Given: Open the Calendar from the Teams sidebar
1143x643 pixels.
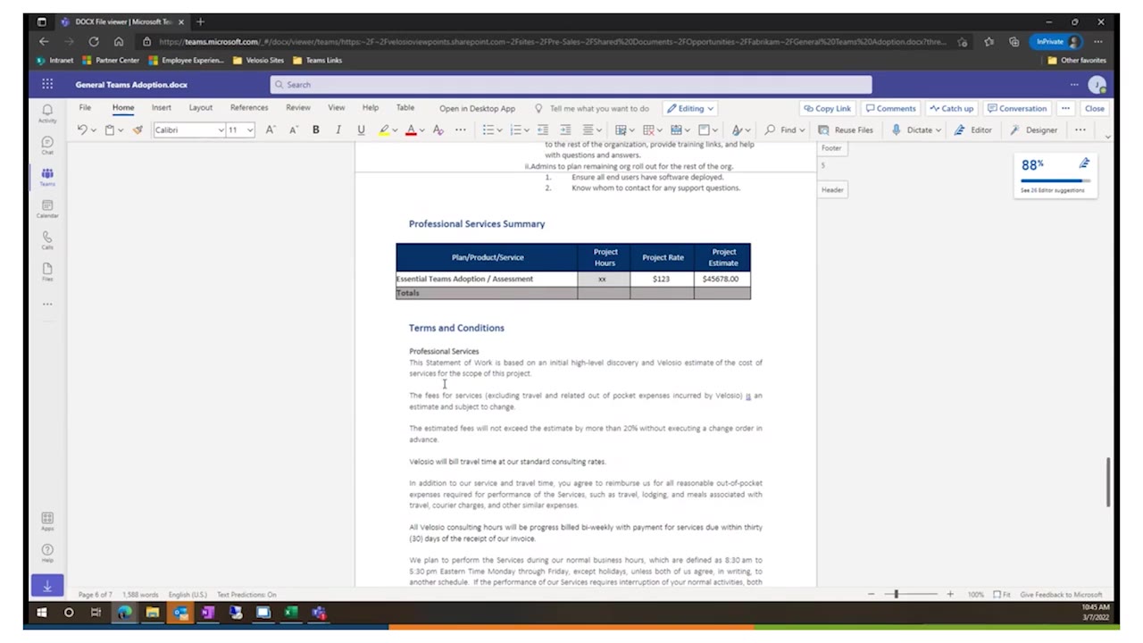Looking at the screenshot, I should (46, 209).
